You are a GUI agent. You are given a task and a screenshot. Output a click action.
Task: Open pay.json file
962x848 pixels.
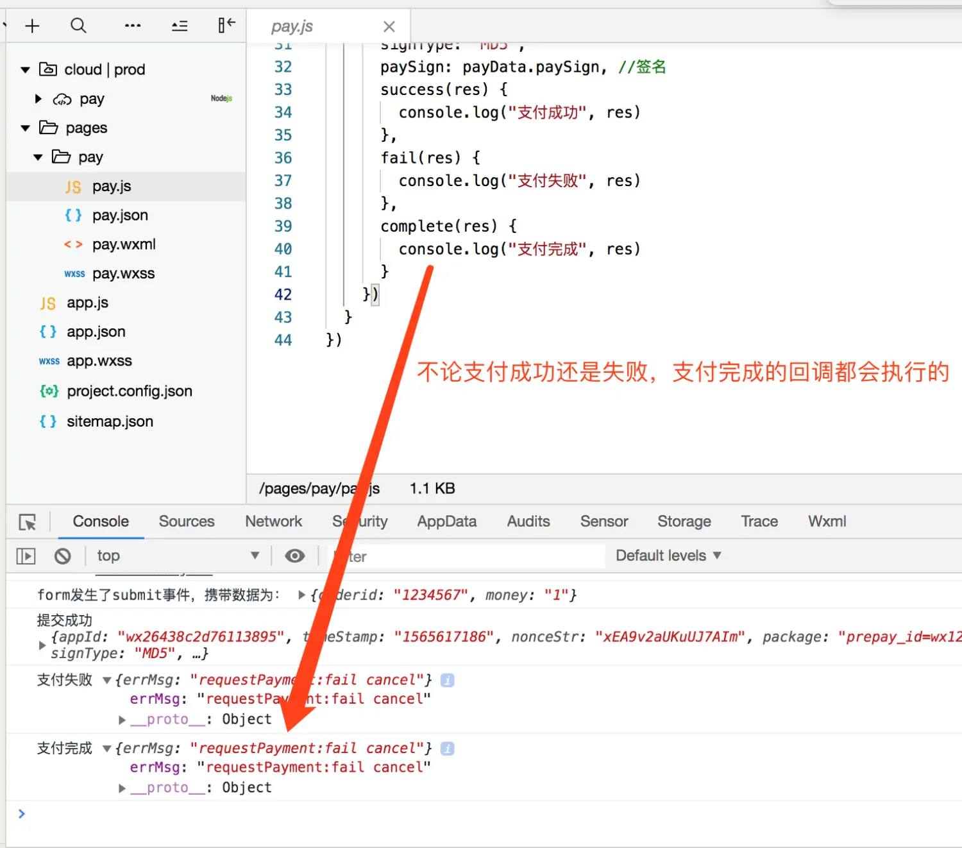point(119,216)
